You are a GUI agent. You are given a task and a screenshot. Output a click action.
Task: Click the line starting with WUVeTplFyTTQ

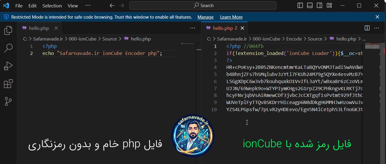click(295, 103)
